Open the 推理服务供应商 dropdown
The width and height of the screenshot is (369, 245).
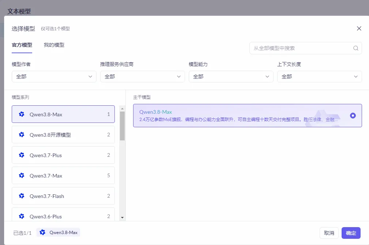143,77
